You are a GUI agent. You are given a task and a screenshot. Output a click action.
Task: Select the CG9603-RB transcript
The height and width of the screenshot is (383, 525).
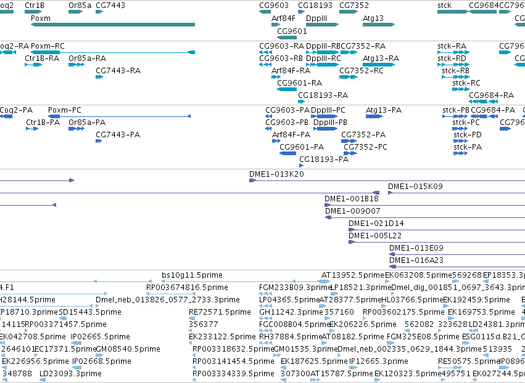[265, 65]
